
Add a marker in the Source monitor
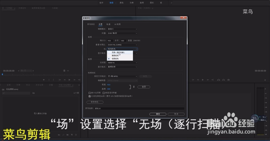tap(44, 80)
